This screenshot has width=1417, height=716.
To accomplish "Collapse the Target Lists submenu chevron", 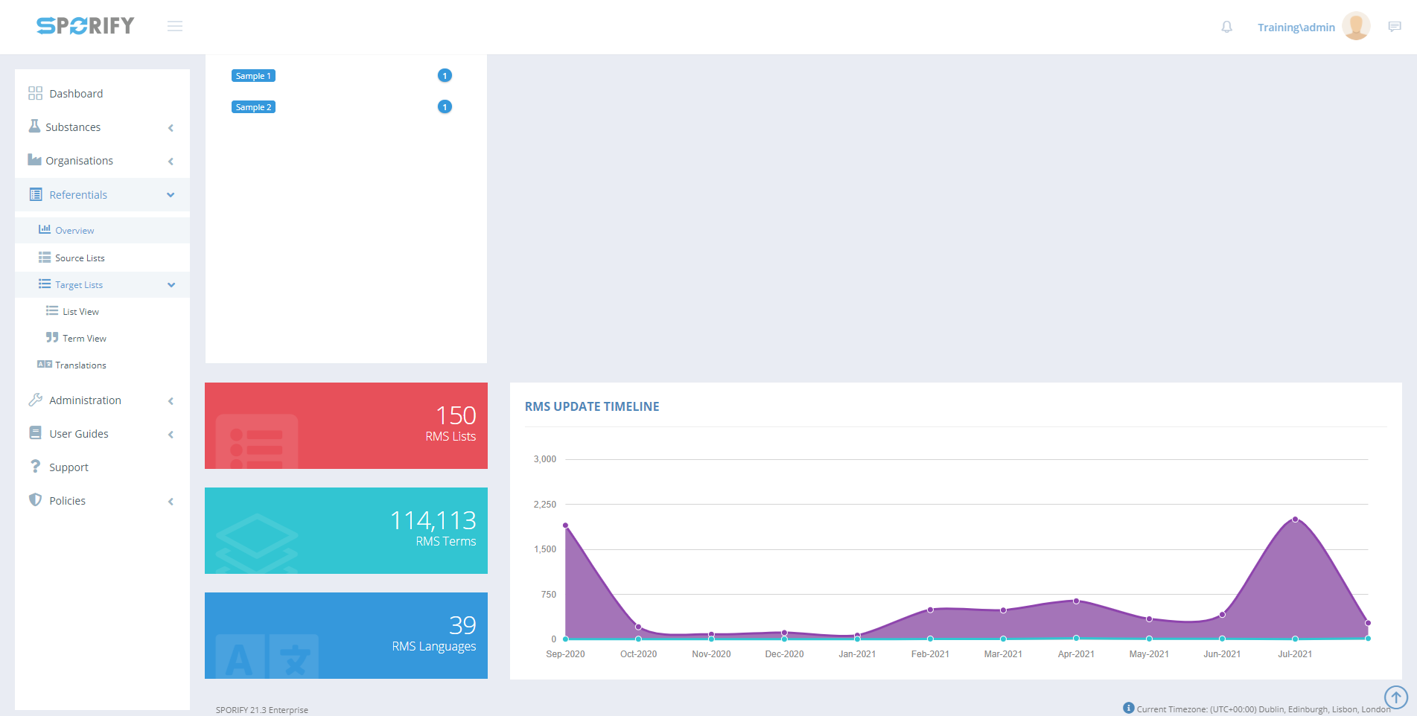I will pos(171,285).
